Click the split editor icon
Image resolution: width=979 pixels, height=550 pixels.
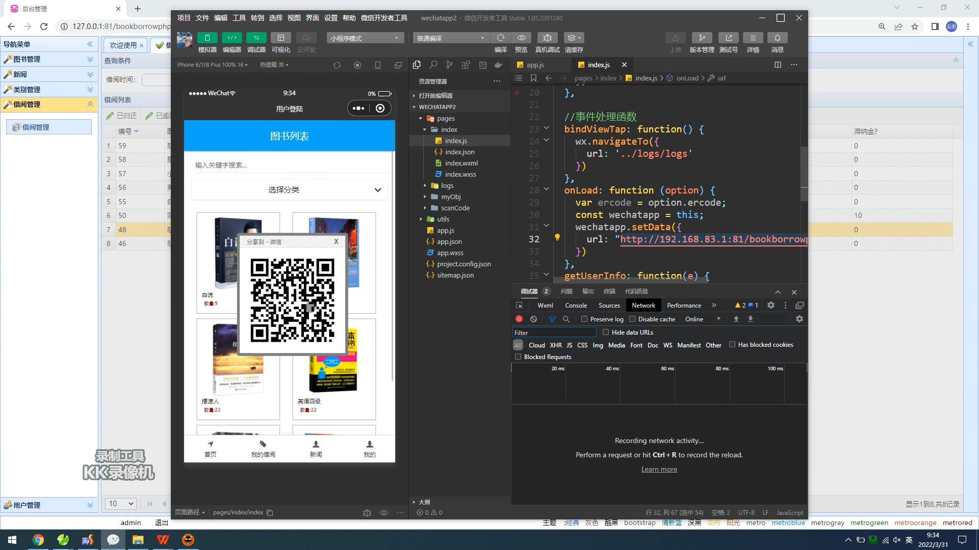point(778,65)
